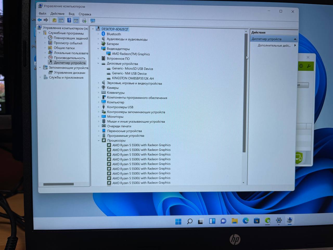Expand the Bluetooth category

[98, 34]
